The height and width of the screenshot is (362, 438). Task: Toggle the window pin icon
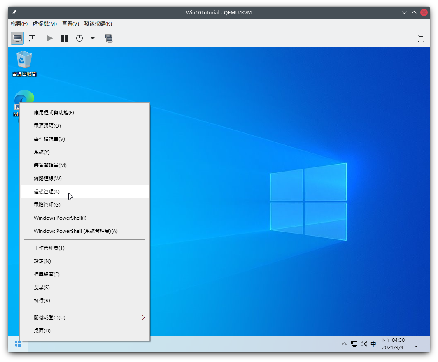point(14,12)
